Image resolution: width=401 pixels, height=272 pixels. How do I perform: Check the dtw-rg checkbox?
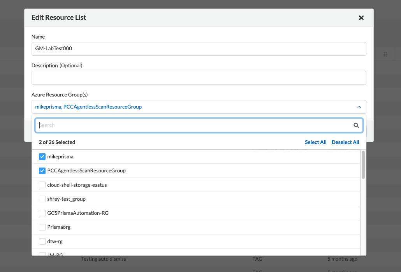42,241
